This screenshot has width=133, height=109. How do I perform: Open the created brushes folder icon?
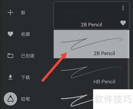pos(10,56)
